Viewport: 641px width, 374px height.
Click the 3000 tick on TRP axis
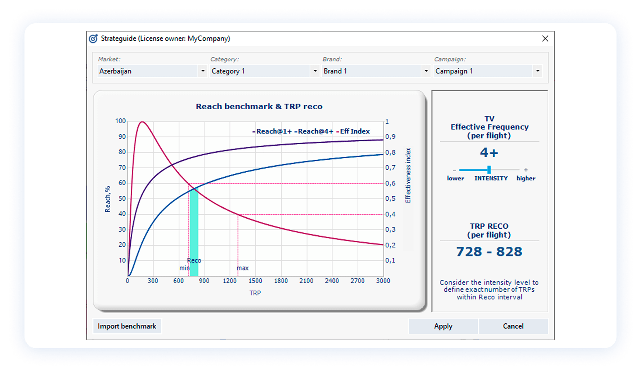tap(383, 281)
